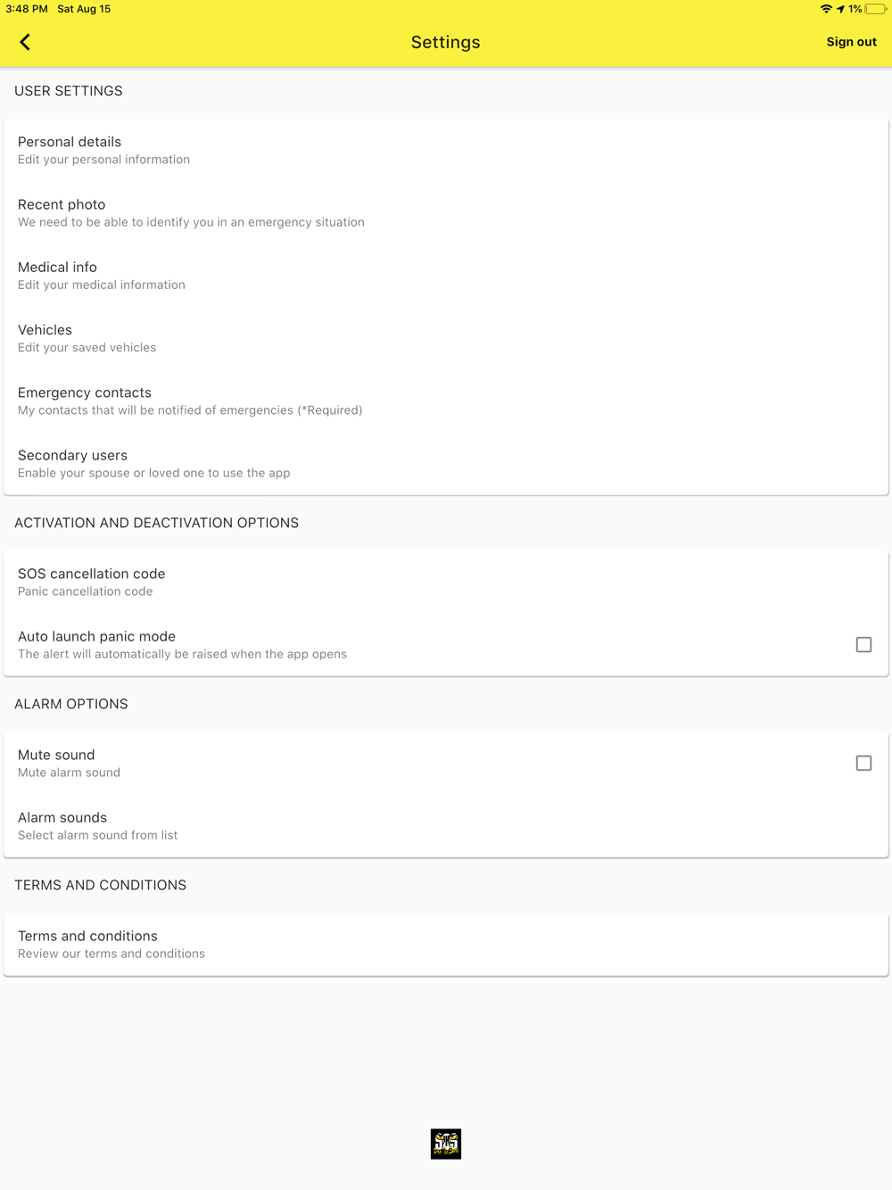Image resolution: width=892 pixels, height=1190 pixels.
Task: Review Terms and conditions
Action: [x=446, y=944]
